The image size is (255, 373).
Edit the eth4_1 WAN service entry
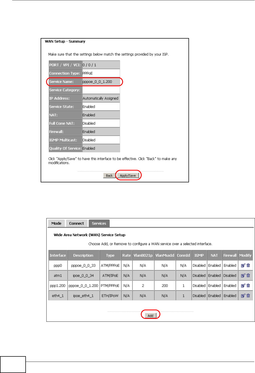click(243, 296)
